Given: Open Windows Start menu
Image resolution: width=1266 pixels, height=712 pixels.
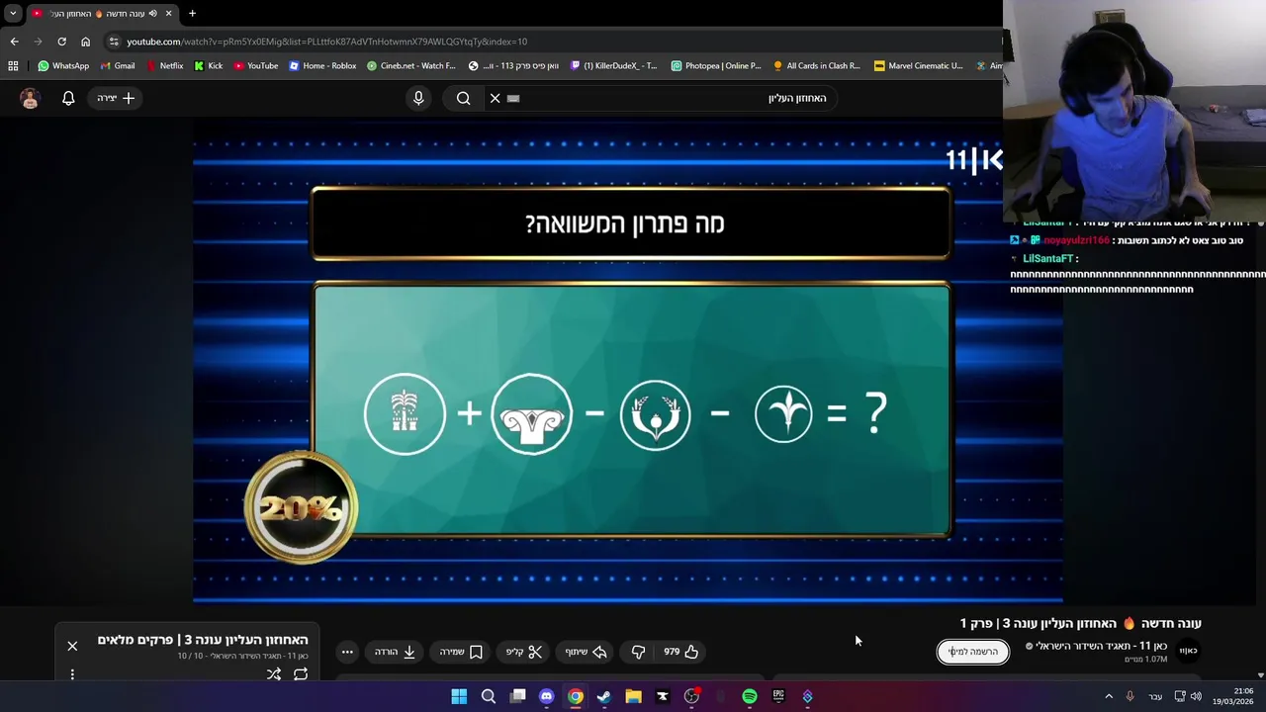Looking at the screenshot, I should click(x=459, y=696).
